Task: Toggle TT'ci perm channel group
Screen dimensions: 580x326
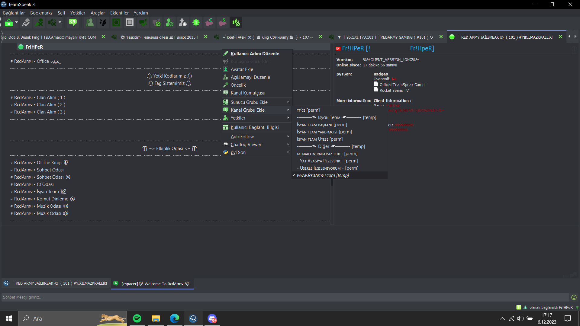Action: click(x=340, y=110)
